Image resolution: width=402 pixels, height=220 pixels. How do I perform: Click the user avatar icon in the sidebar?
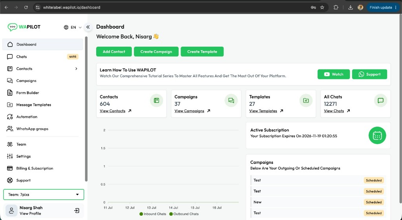click(x=11, y=211)
